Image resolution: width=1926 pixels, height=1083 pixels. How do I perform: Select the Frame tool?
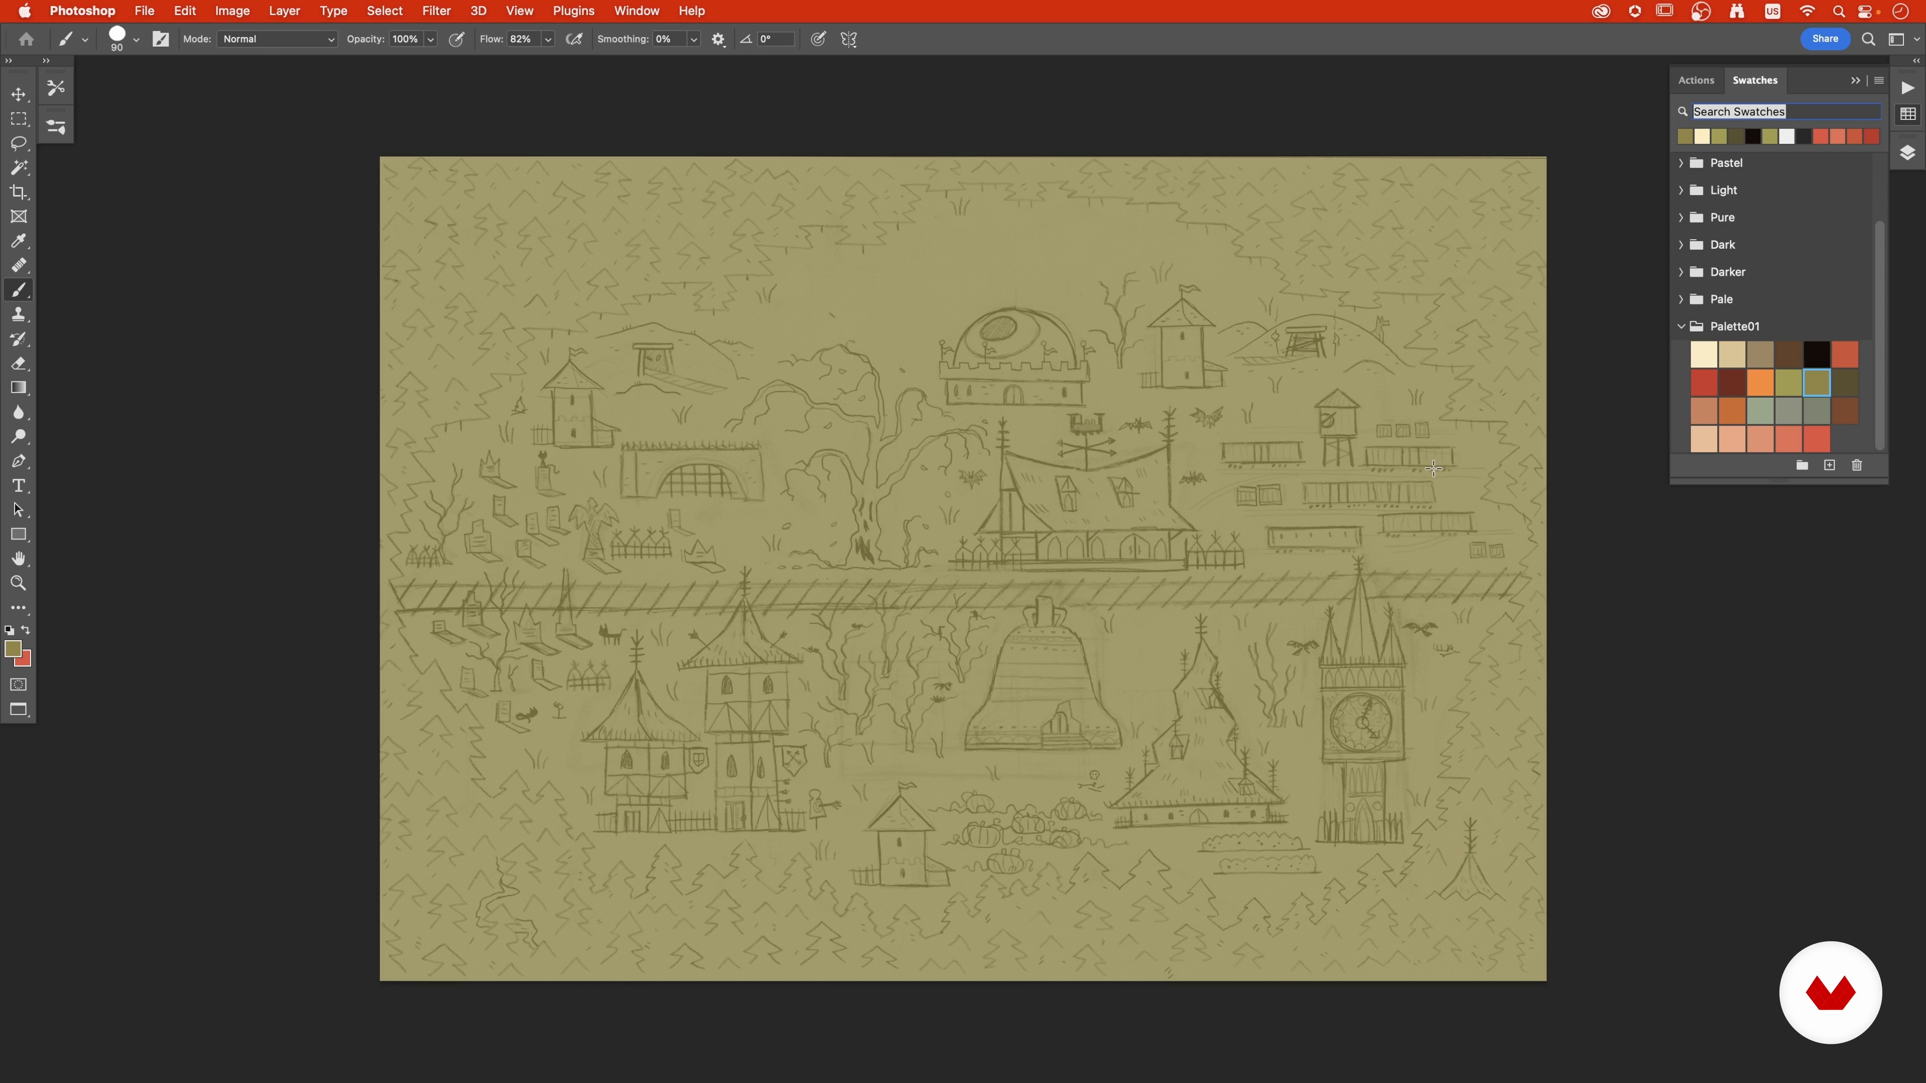[x=19, y=217]
